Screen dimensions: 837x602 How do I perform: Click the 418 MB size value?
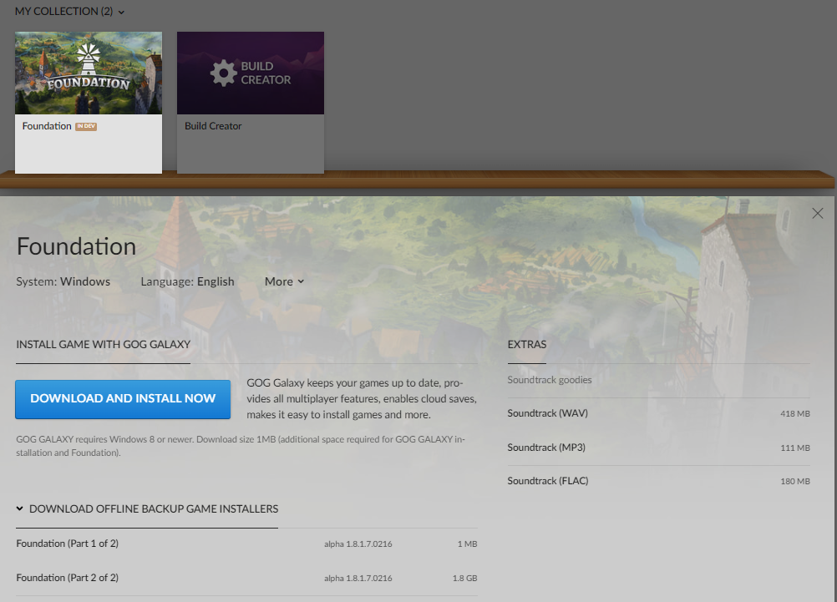795,413
